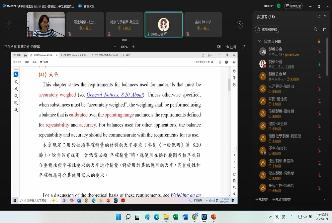
Task: Enter full-screen view of shared content
Action: [243, 47]
